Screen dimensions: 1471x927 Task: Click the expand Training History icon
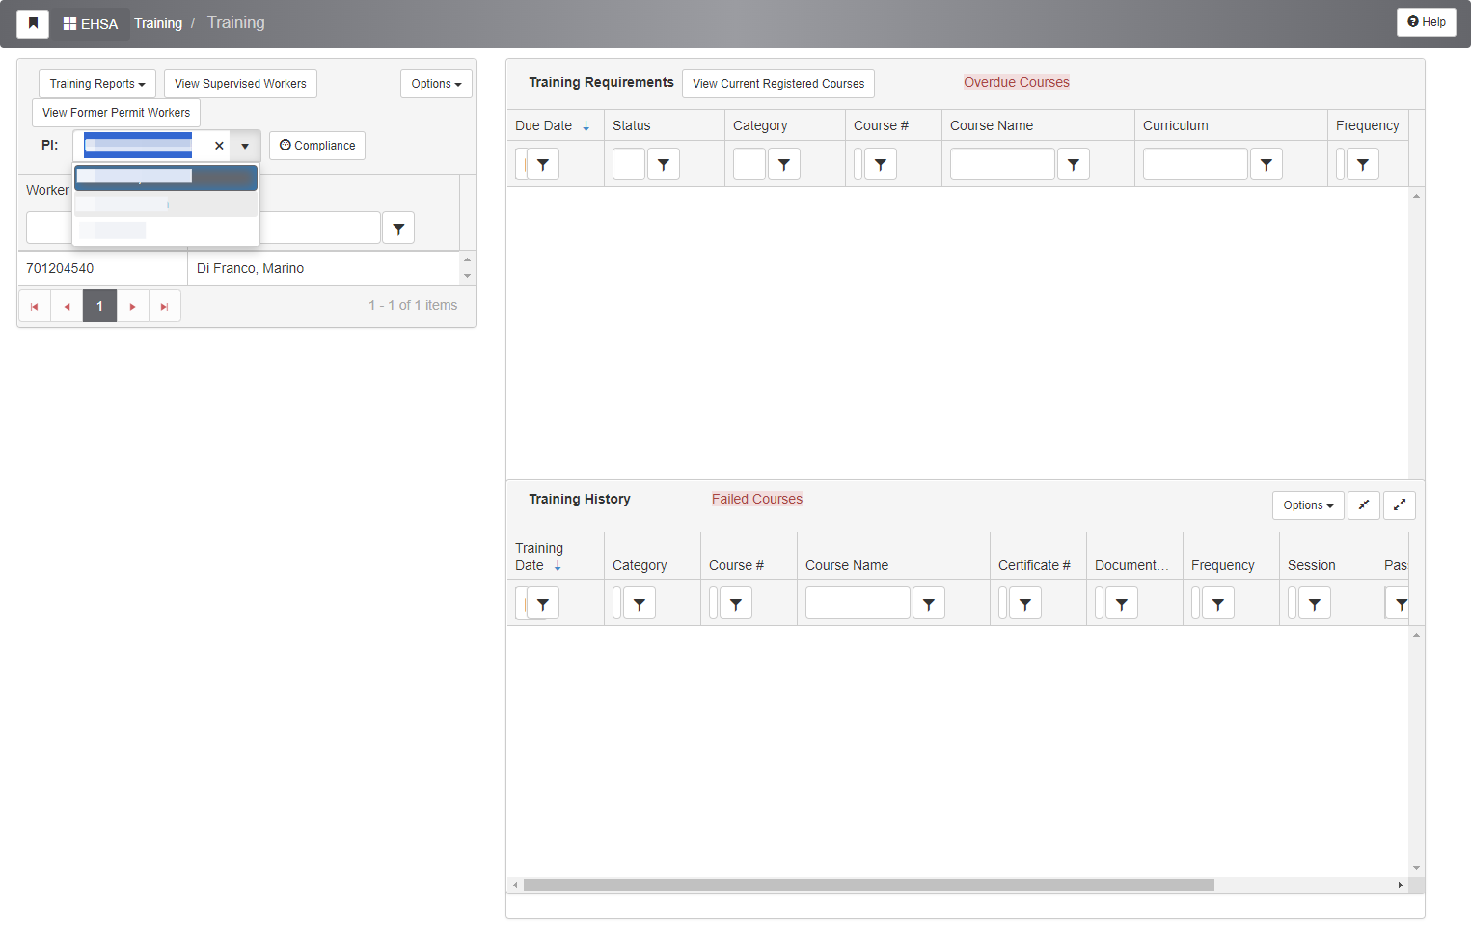pyautogui.click(x=1400, y=505)
